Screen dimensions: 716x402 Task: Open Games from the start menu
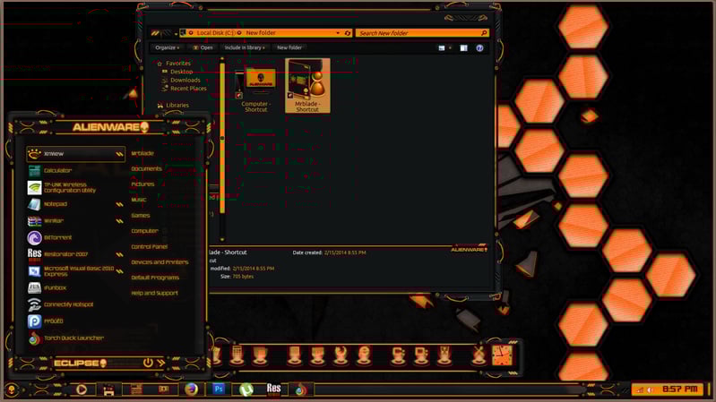[x=141, y=216]
